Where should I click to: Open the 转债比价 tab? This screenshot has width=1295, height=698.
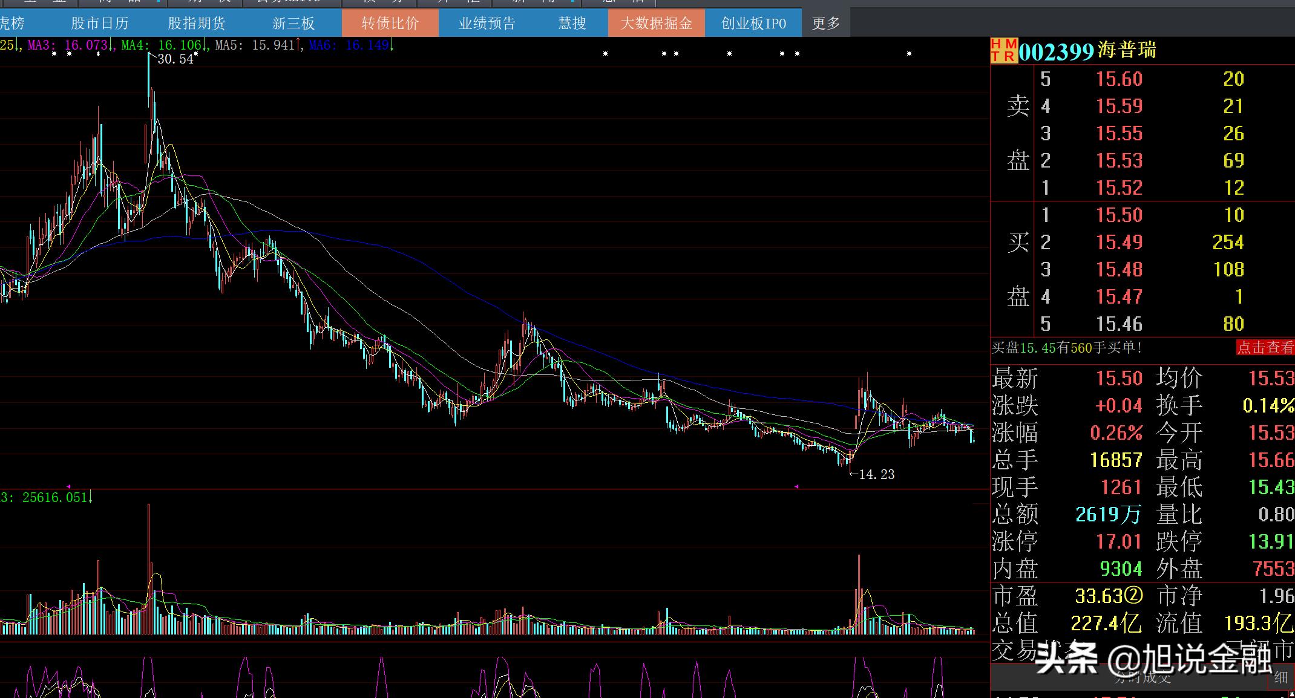[390, 24]
